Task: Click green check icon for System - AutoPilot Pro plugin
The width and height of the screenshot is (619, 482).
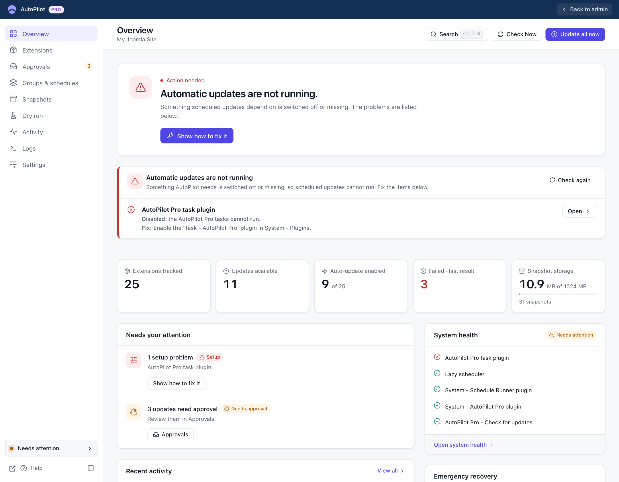Action: tap(437, 406)
